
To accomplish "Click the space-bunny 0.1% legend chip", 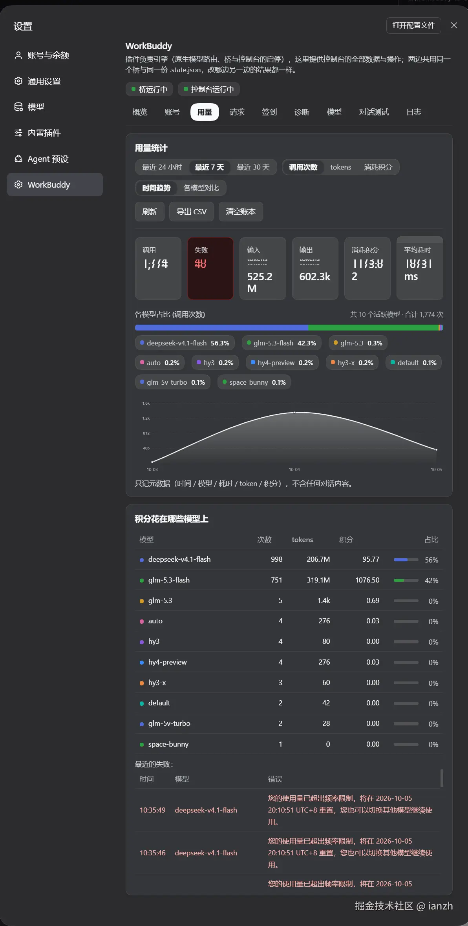I will click(254, 382).
